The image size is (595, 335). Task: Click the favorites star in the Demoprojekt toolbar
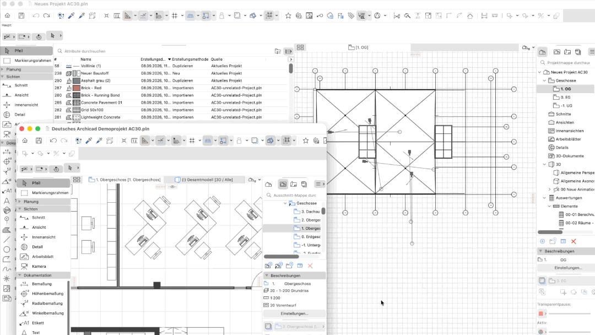(x=305, y=141)
